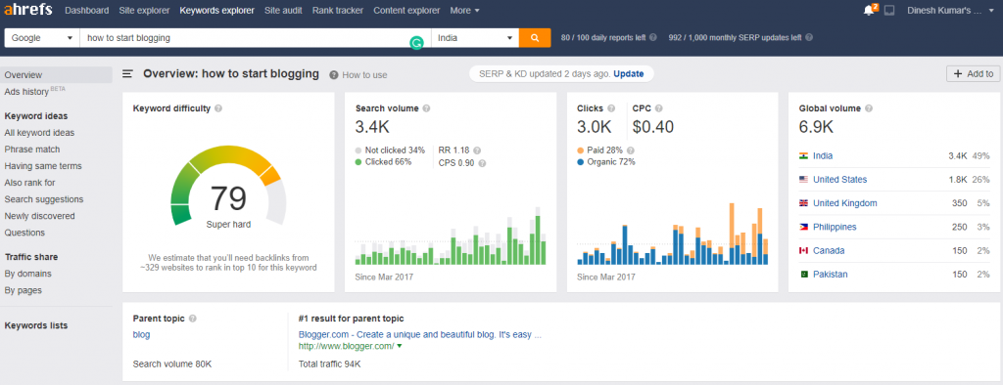Click the Keyword difficulty gauge
The height and width of the screenshot is (385, 1003).
[228, 189]
